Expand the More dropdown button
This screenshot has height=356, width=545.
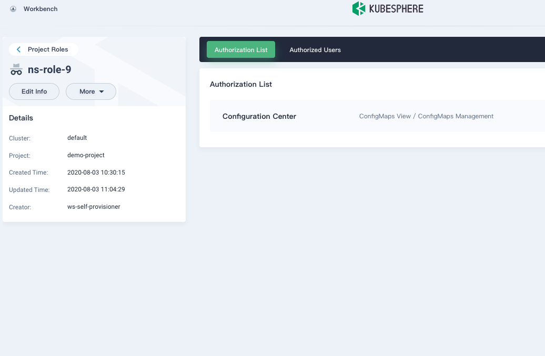91,91
